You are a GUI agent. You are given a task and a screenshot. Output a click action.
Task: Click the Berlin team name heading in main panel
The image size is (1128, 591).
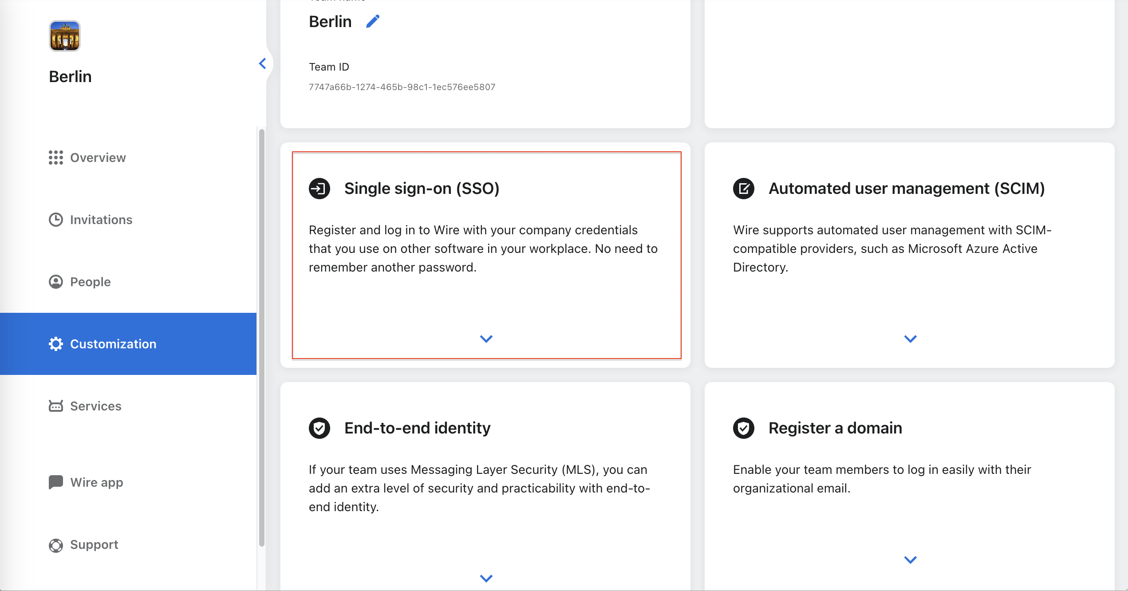pyautogui.click(x=330, y=22)
